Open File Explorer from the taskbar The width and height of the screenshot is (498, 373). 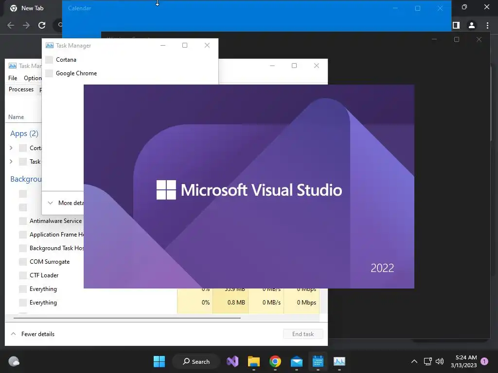[x=254, y=361]
